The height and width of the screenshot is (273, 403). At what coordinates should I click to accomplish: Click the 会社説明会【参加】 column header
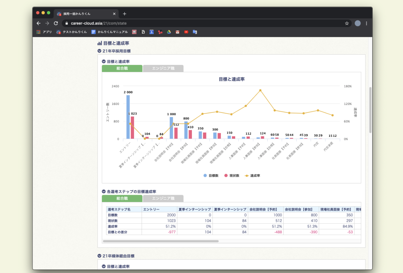tap(301, 209)
